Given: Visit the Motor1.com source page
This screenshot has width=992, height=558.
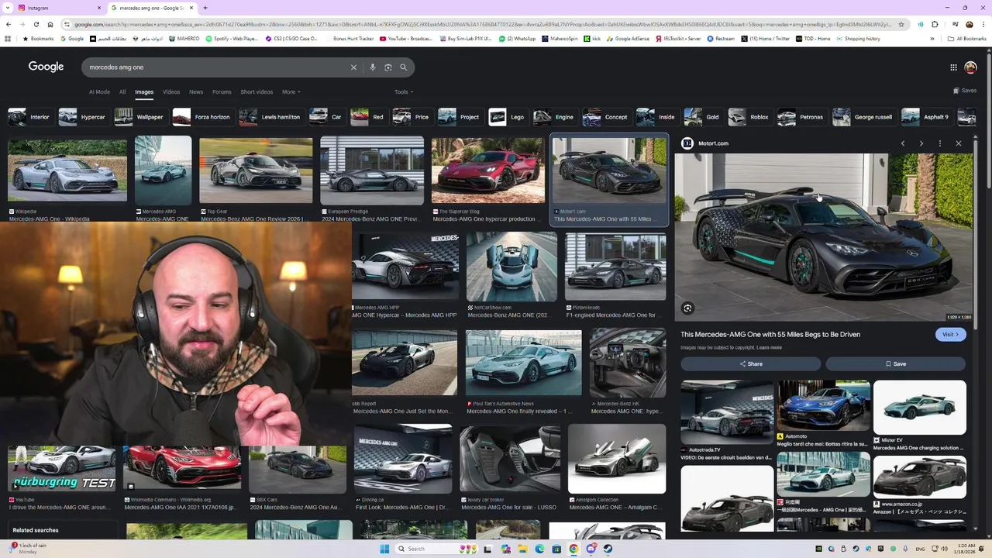Looking at the screenshot, I should 950,334.
